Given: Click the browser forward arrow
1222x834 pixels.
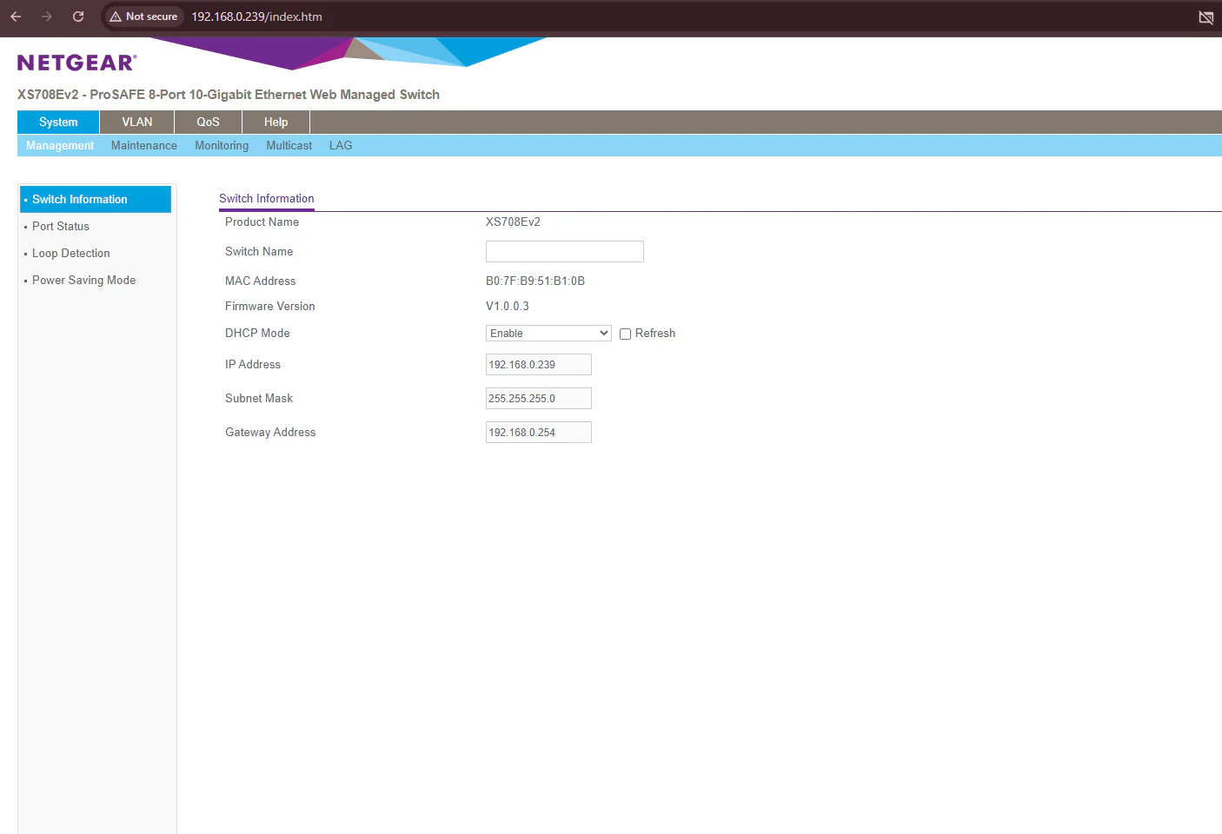Looking at the screenshot, I should 47,17.
